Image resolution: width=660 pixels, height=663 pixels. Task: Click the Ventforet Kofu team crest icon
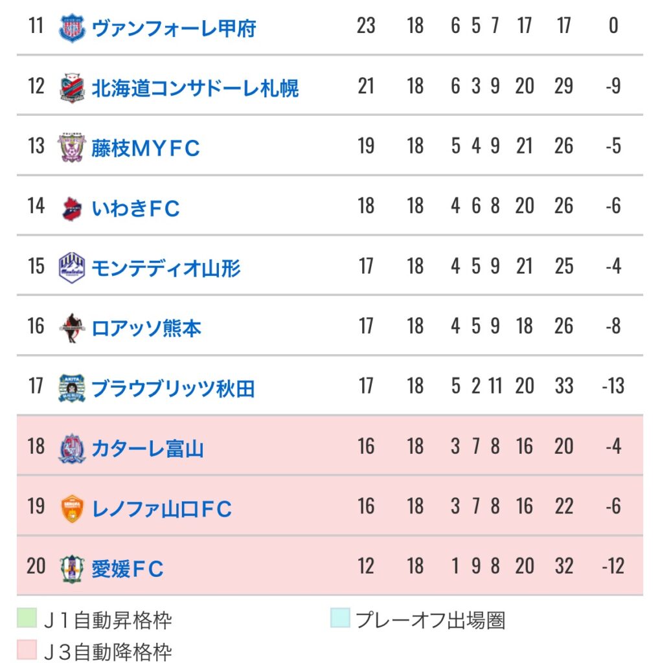pos(72,28)
